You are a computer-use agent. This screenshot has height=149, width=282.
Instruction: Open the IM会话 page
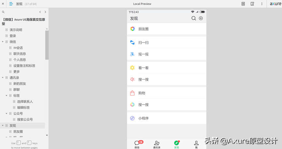(x=18, y=48)
